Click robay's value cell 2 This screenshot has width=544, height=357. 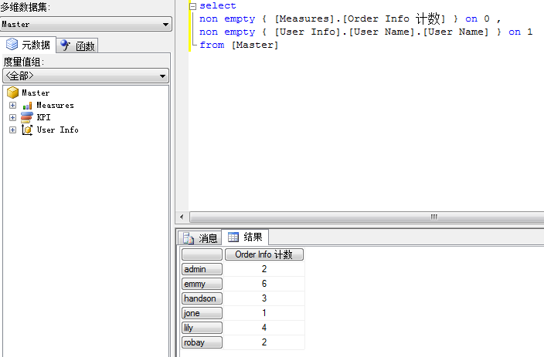tap(264, 342)
